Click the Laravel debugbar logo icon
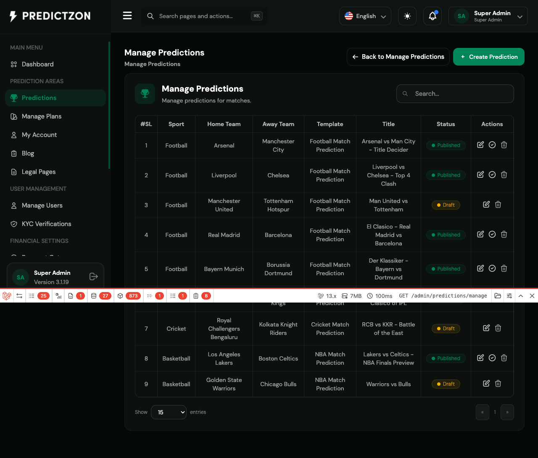 click(7, 296)
